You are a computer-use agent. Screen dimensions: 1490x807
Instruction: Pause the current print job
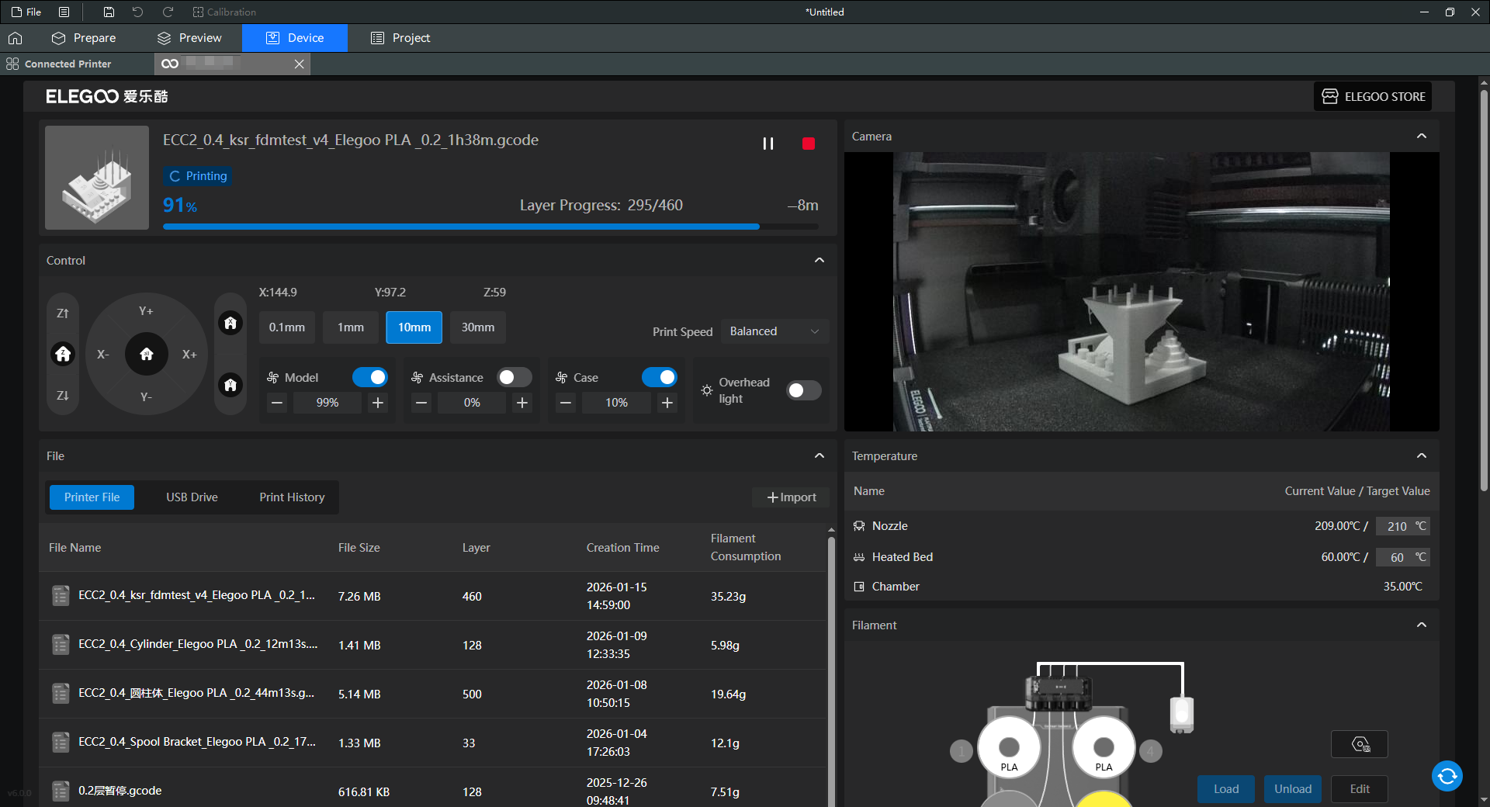[x=768, y=144]
